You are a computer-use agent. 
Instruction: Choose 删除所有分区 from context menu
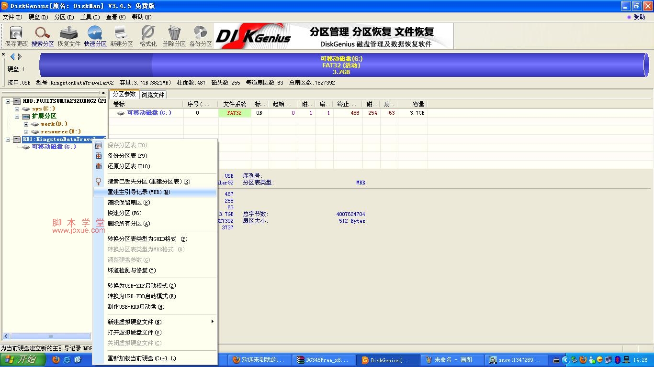click(155, 224)
